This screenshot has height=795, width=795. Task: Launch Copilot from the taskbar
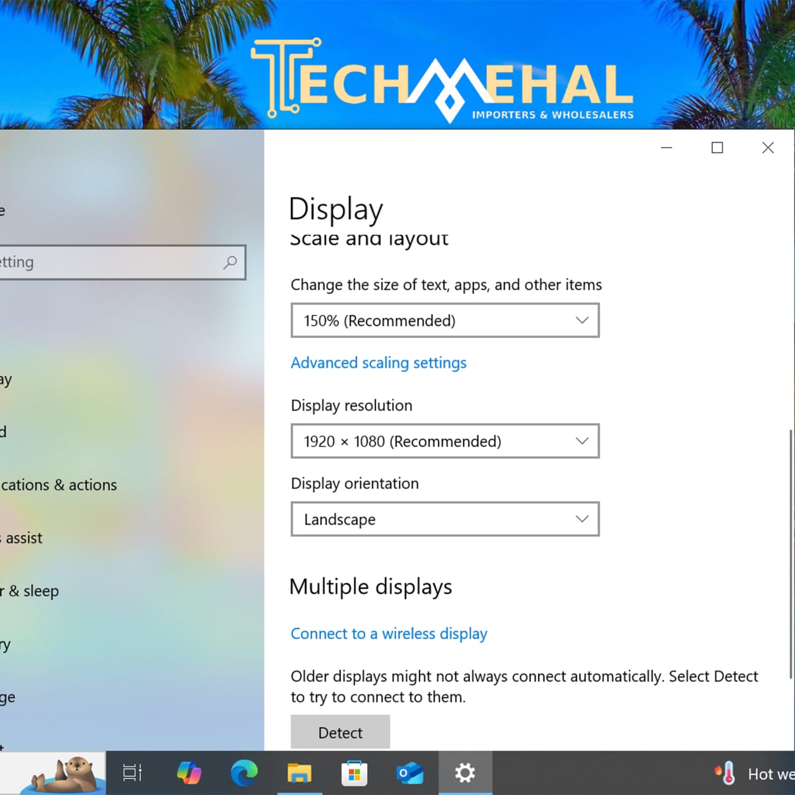pos(189,773)
